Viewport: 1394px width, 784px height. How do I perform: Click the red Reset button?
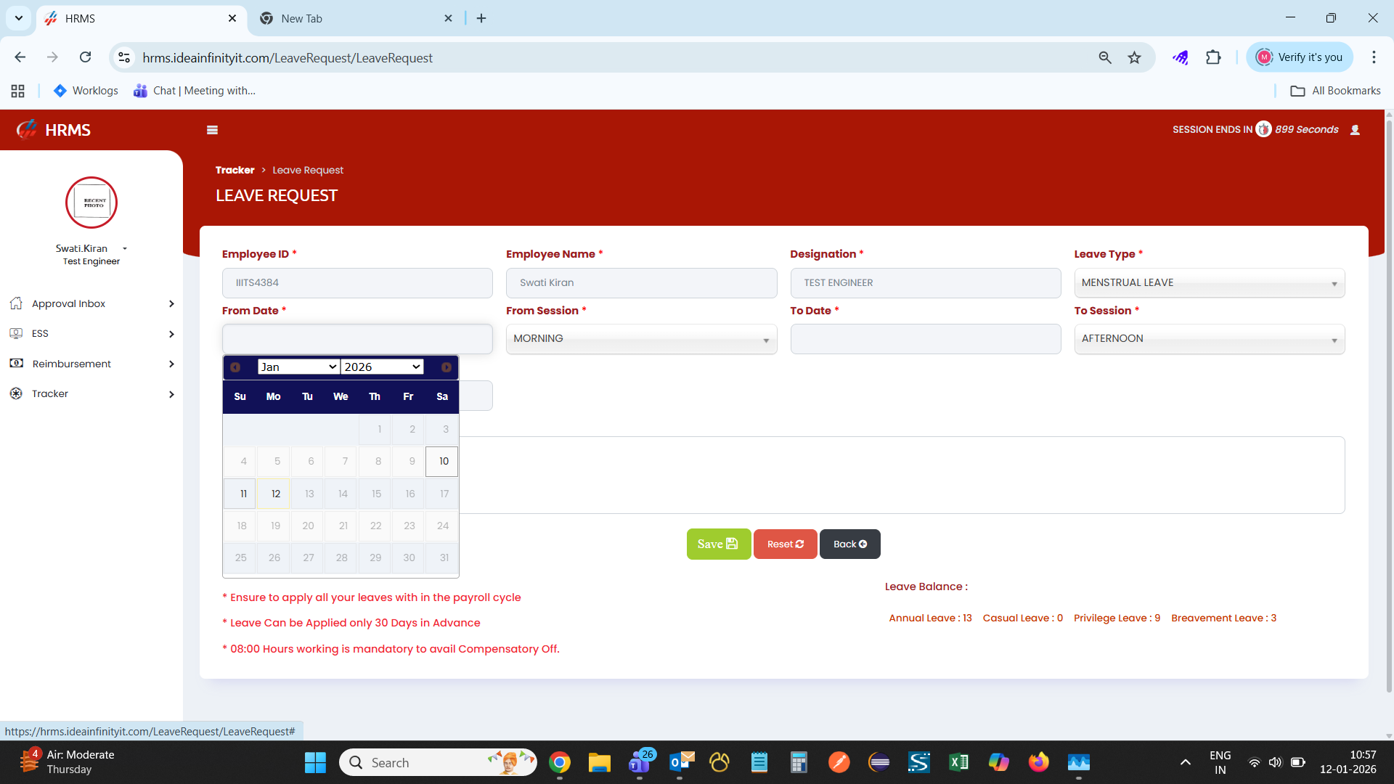click(x=785, y=544)
